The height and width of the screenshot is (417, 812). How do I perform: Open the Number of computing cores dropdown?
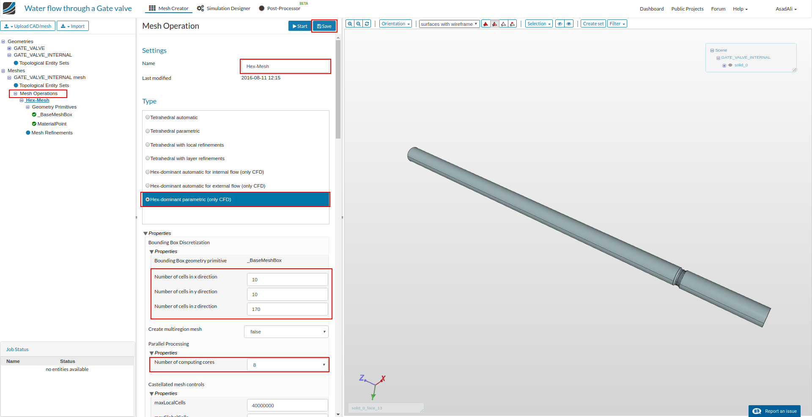coord(287,365)
